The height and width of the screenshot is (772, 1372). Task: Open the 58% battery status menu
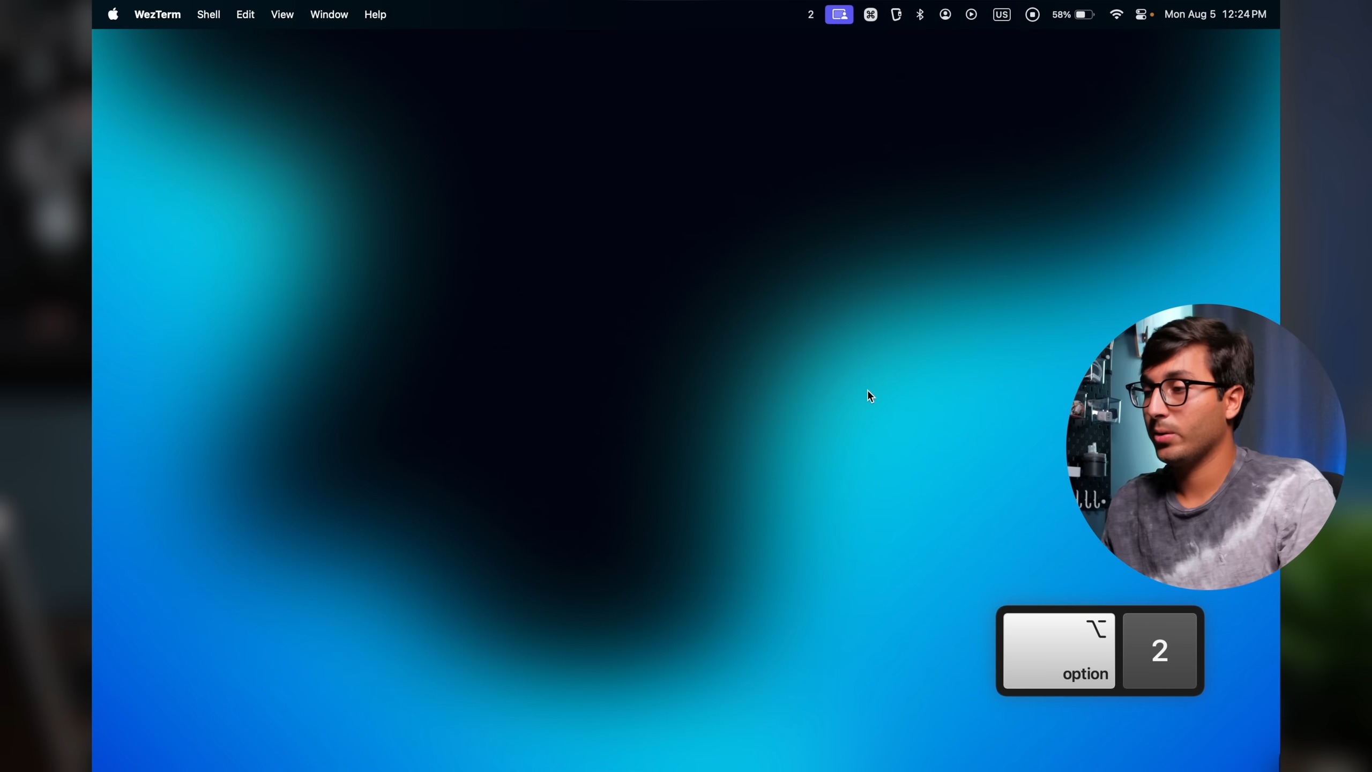[x=1072, y=14]
